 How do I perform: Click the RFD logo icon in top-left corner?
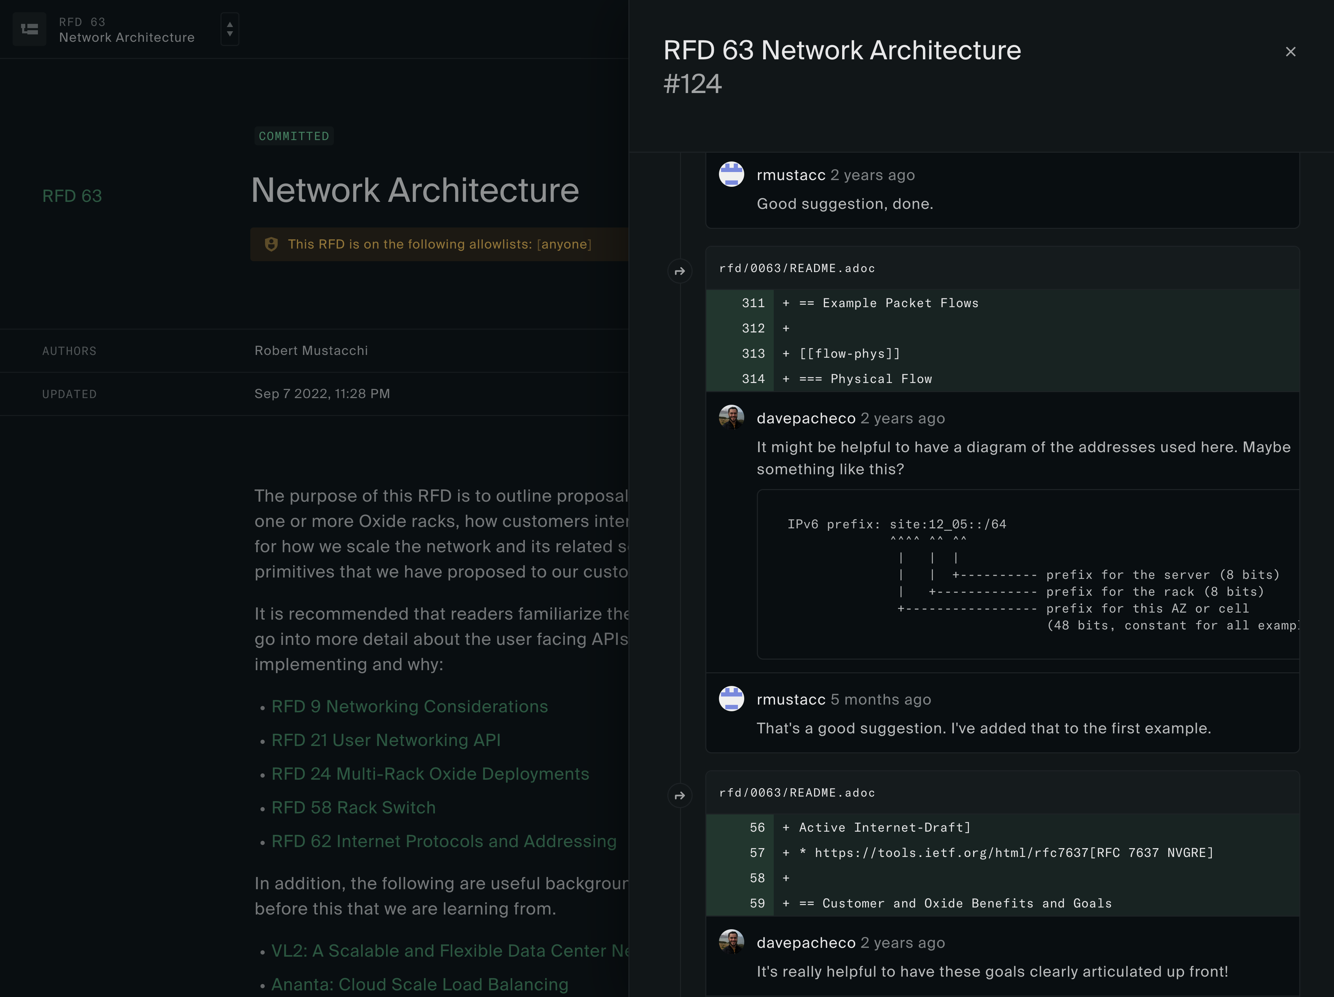tap(29, 29)
